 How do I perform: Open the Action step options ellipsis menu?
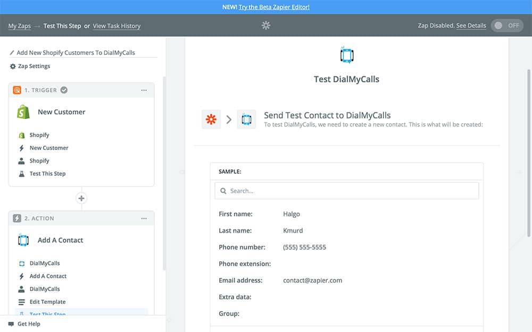coord(144,218)
